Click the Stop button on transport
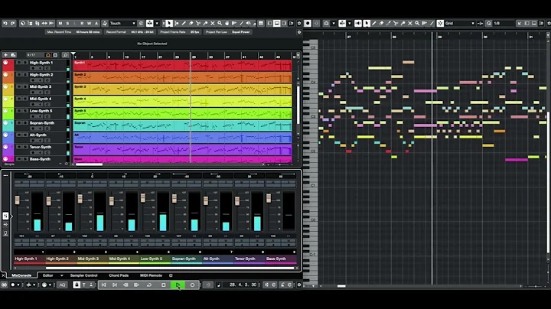Viewport: 551px width, 309px height. pos(164,285)
